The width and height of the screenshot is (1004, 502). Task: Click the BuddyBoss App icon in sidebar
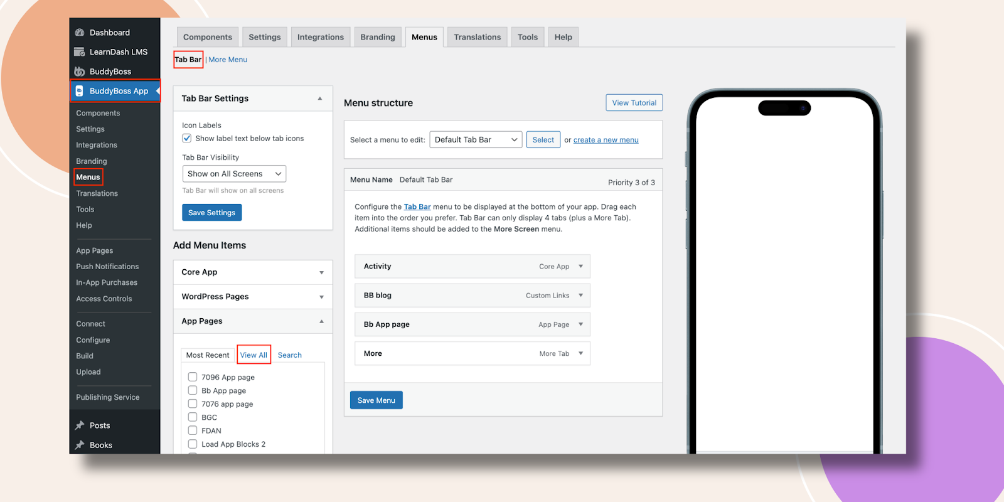[x=80, y=91]
